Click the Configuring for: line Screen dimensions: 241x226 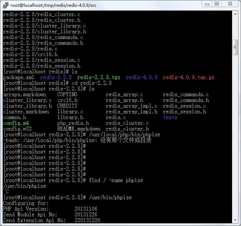pos(26,203)
